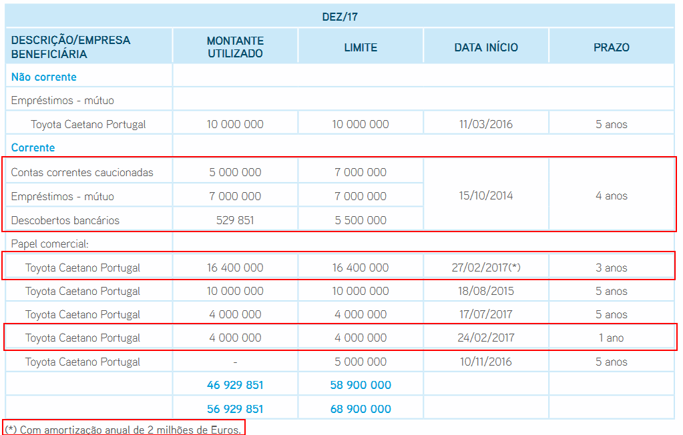
Task: Click Toyota Caetano Portugal in the 18/08/2015 row
Action: [83, 292]
